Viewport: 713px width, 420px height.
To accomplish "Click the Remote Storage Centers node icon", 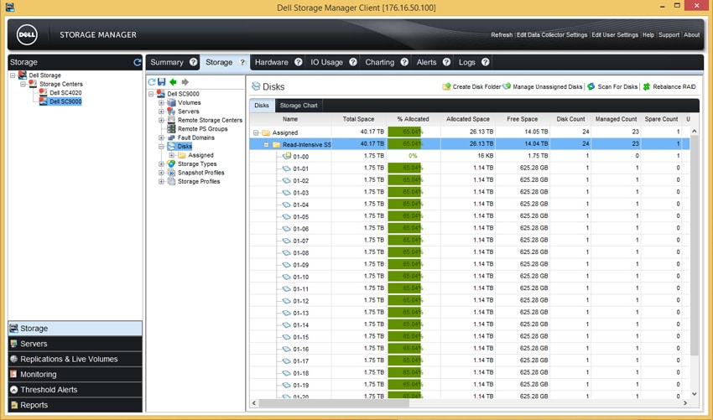I will tap(171, 120).
